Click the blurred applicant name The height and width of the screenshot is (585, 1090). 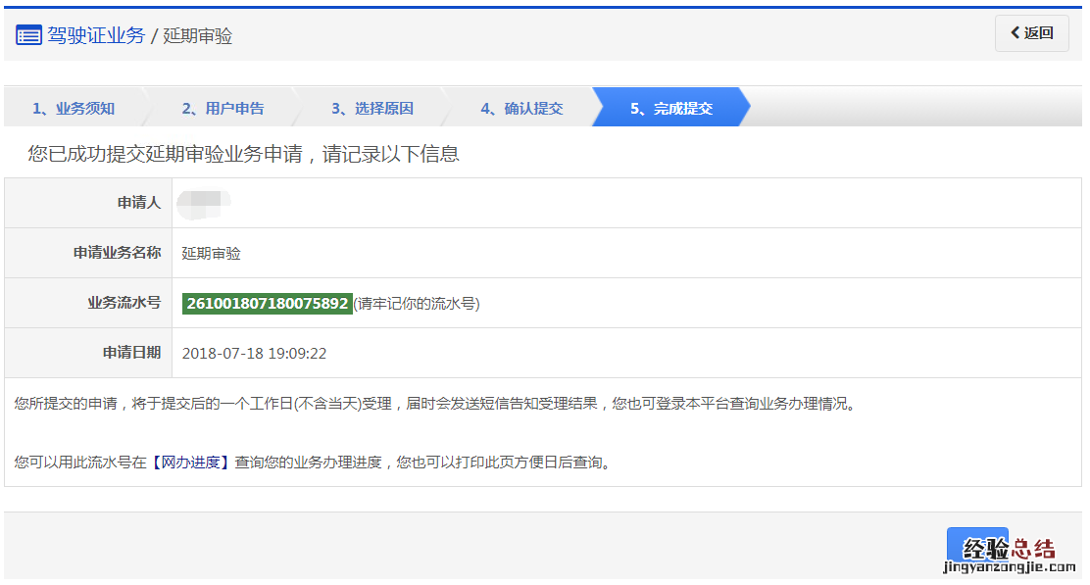(x=204, y=203)
